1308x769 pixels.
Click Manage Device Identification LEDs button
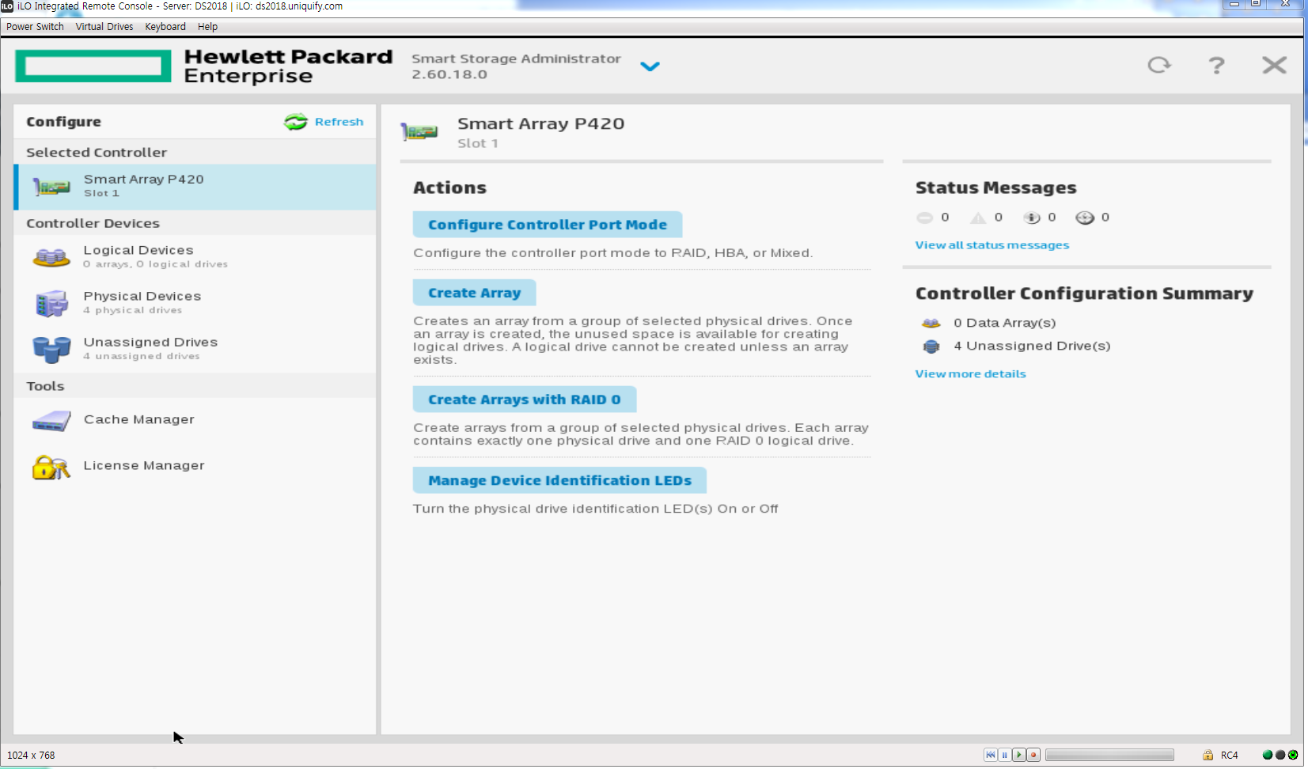[559, 480]
